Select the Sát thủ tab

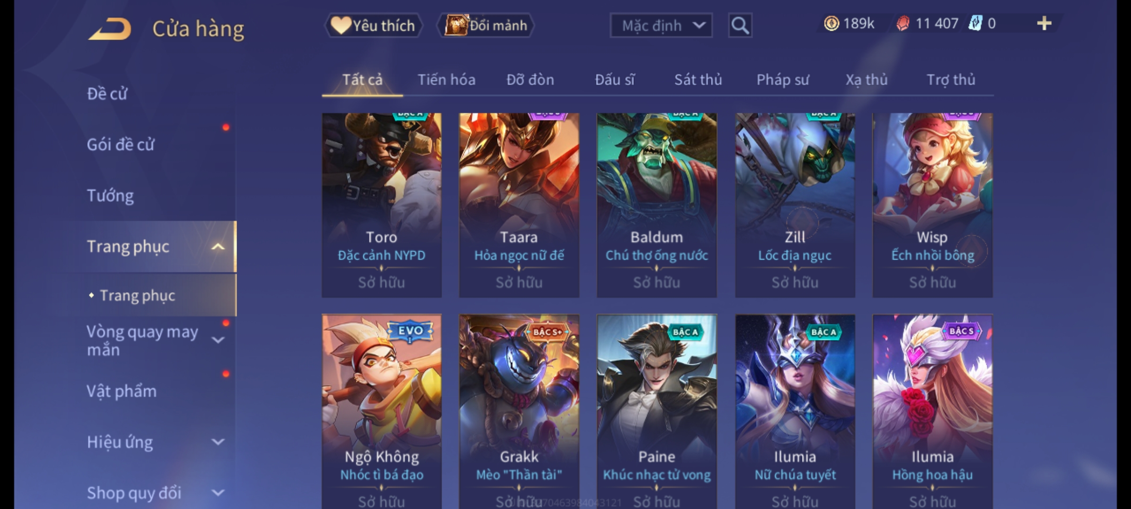tap(698, 80)
